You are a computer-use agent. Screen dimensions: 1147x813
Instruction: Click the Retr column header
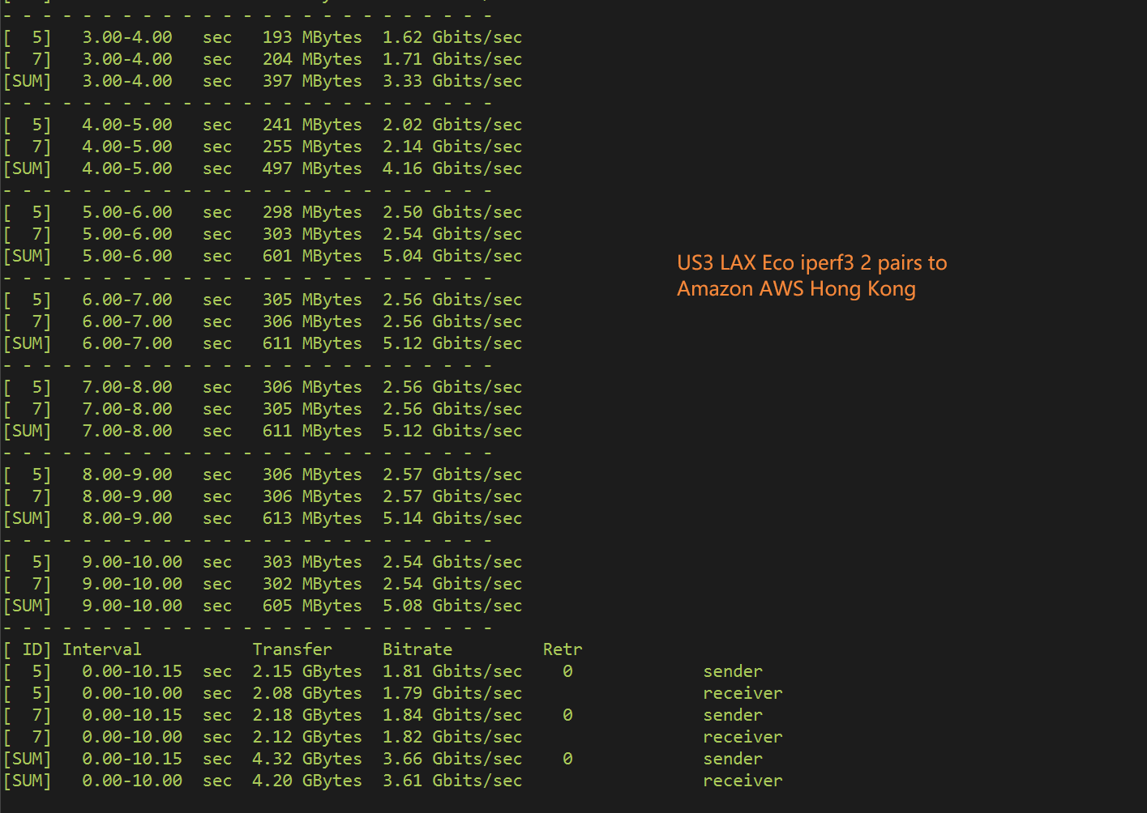(x=563, y=649)
